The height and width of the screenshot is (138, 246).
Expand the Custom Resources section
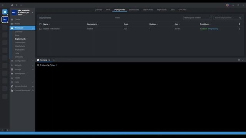[x=33, y=90]
